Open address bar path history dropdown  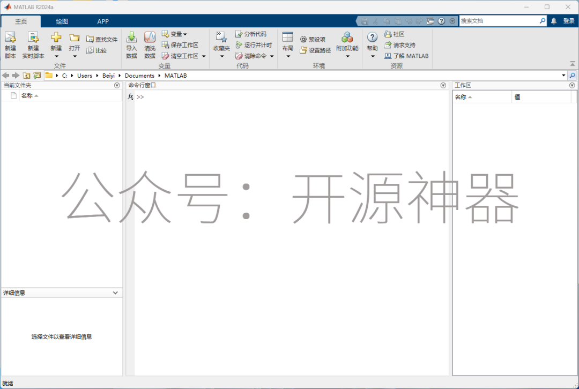click(563, 76)
